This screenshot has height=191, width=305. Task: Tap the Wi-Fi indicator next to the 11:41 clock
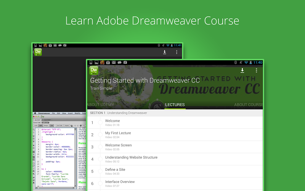pos(168,45)
